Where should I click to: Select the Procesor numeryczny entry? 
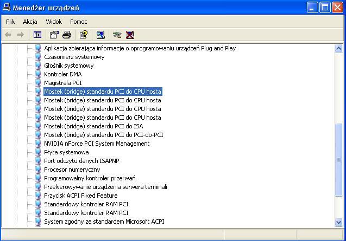pos(71,170)
